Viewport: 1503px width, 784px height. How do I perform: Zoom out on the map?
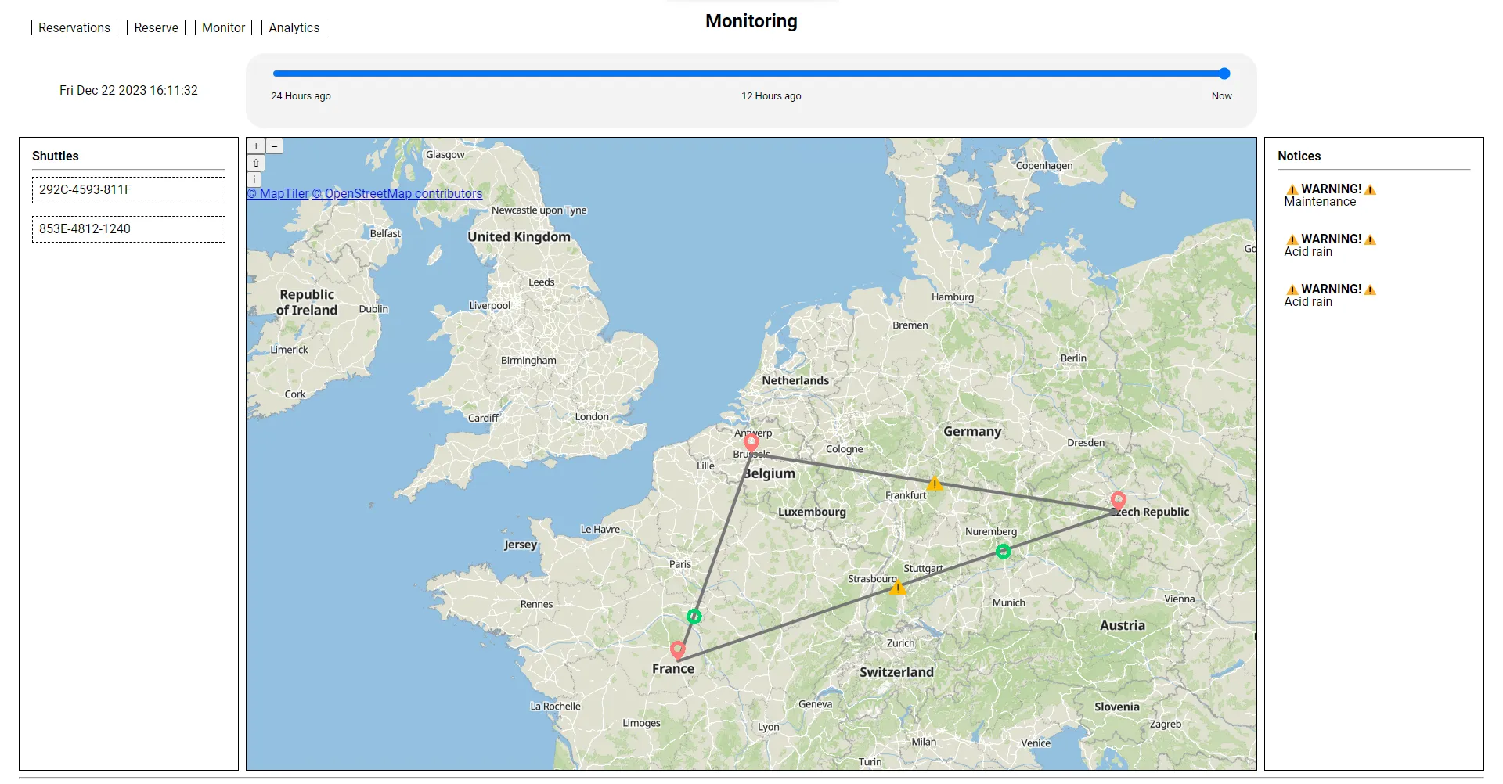274,146
